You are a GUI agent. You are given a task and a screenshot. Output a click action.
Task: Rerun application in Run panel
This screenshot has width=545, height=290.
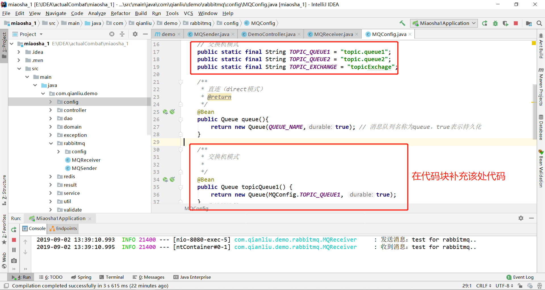pos(14,230)
